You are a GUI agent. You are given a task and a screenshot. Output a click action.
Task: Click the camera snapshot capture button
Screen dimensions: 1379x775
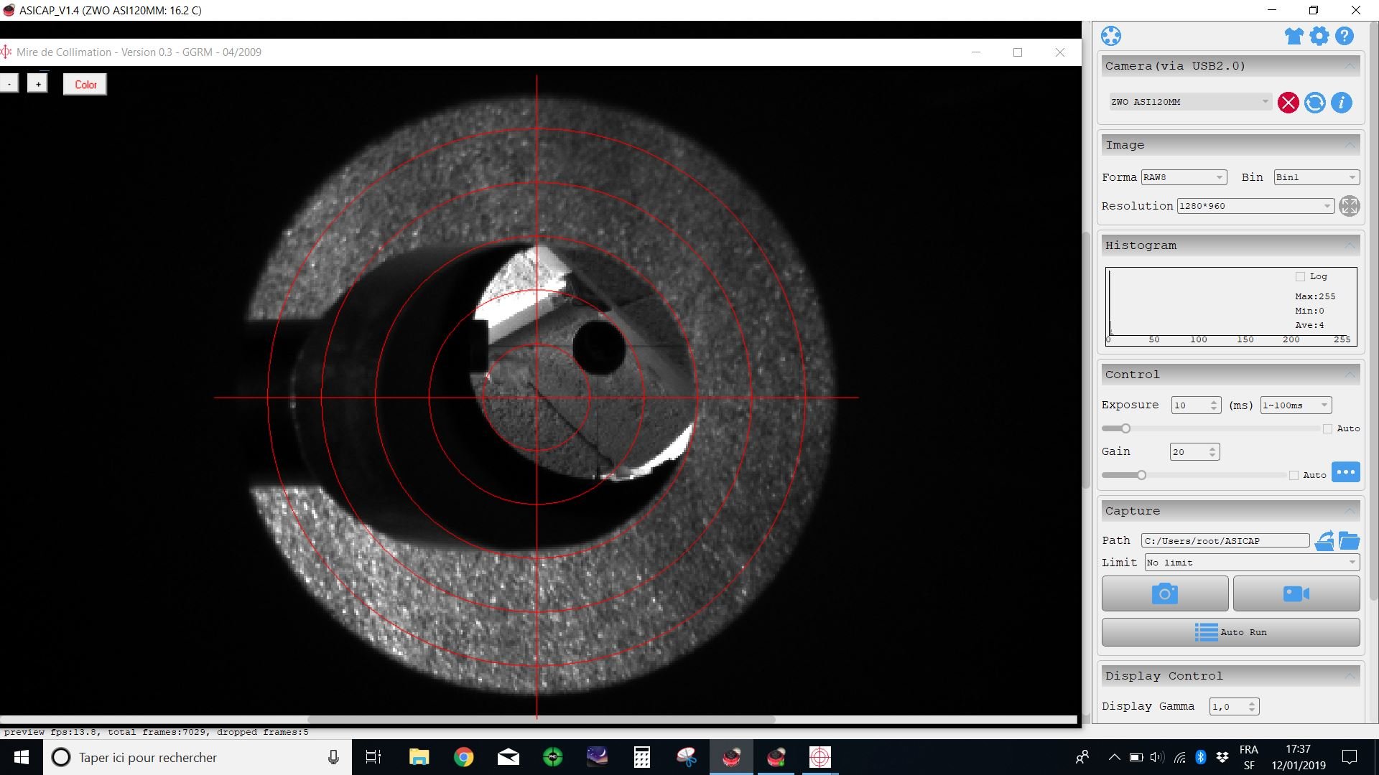[x=1164, y=594]
